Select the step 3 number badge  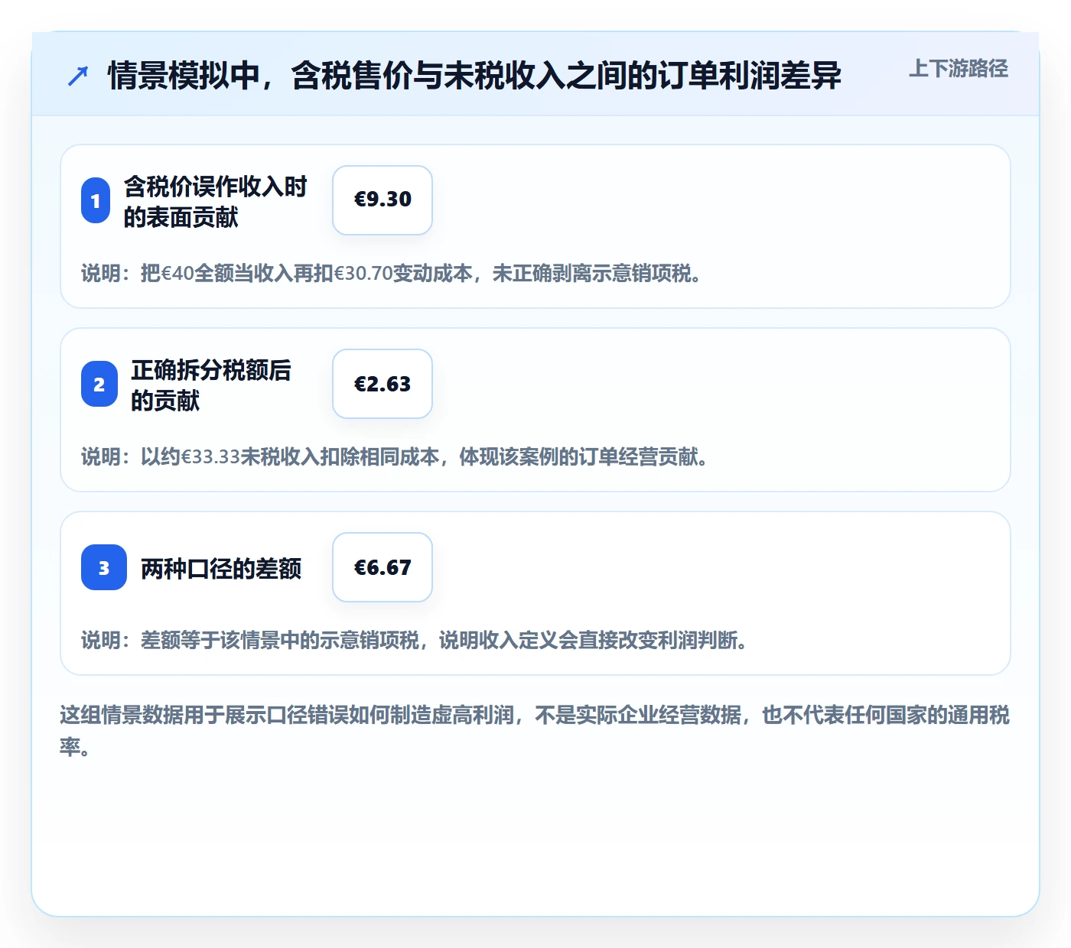coord(104,567)
